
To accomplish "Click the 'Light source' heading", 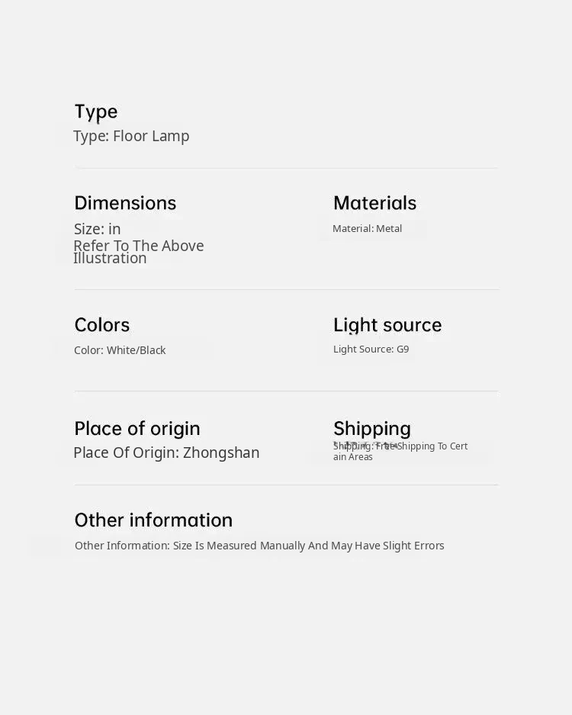I will coord(387,325).
